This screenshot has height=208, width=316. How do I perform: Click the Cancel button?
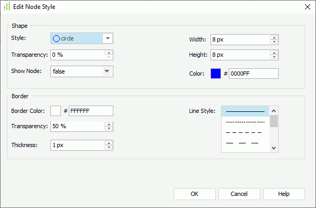point(239,194)
